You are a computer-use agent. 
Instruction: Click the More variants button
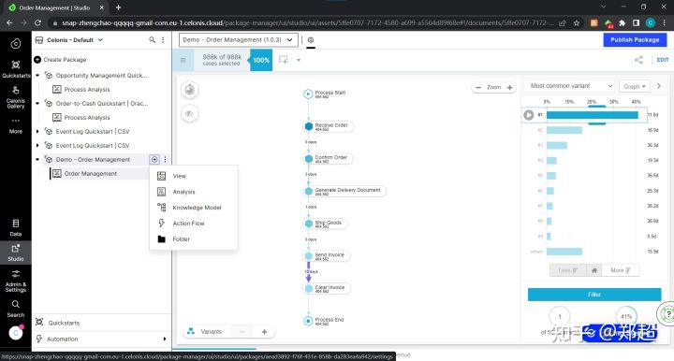[x=621, y=270]
